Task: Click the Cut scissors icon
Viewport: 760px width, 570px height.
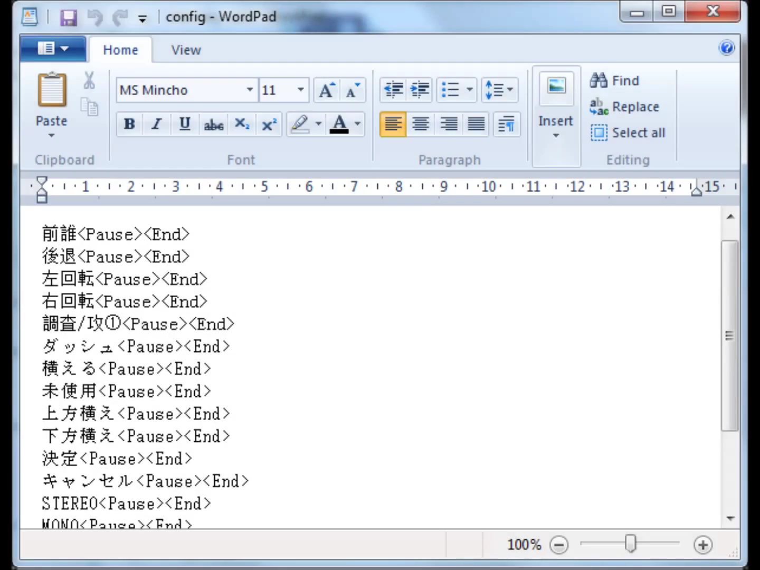Action: 89,81
